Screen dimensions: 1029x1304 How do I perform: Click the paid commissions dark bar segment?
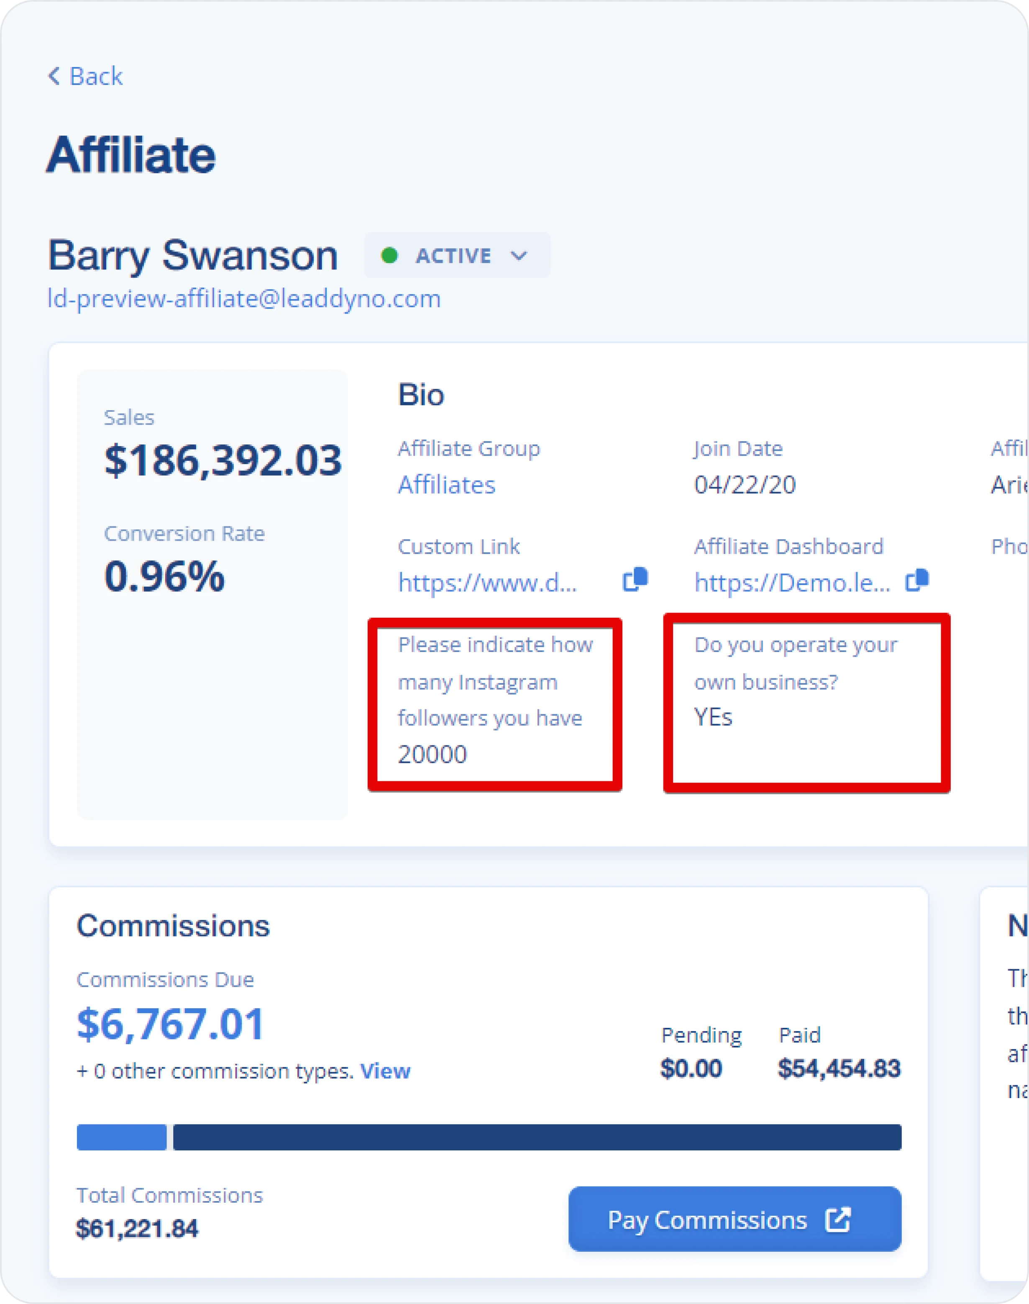pyautogui.click(x=538, y=1138)
